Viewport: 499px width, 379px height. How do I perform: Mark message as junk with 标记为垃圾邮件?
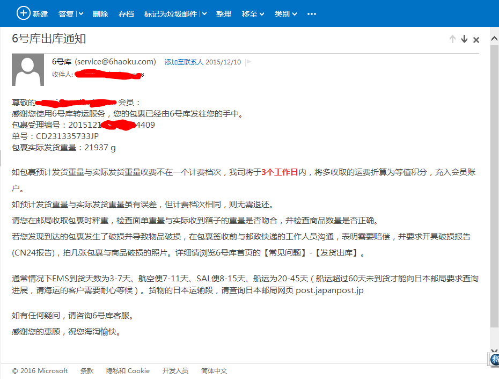pyautogui.click(x=171, y=14)
